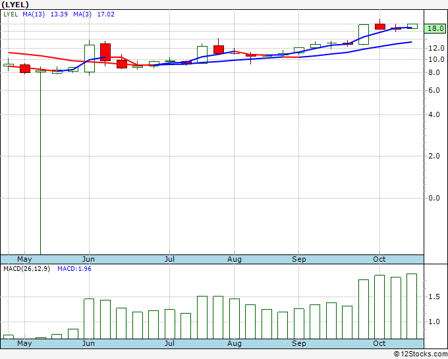Click the last green candlestick in October
The image size is (448, 359).
click(x=412, y=26)
